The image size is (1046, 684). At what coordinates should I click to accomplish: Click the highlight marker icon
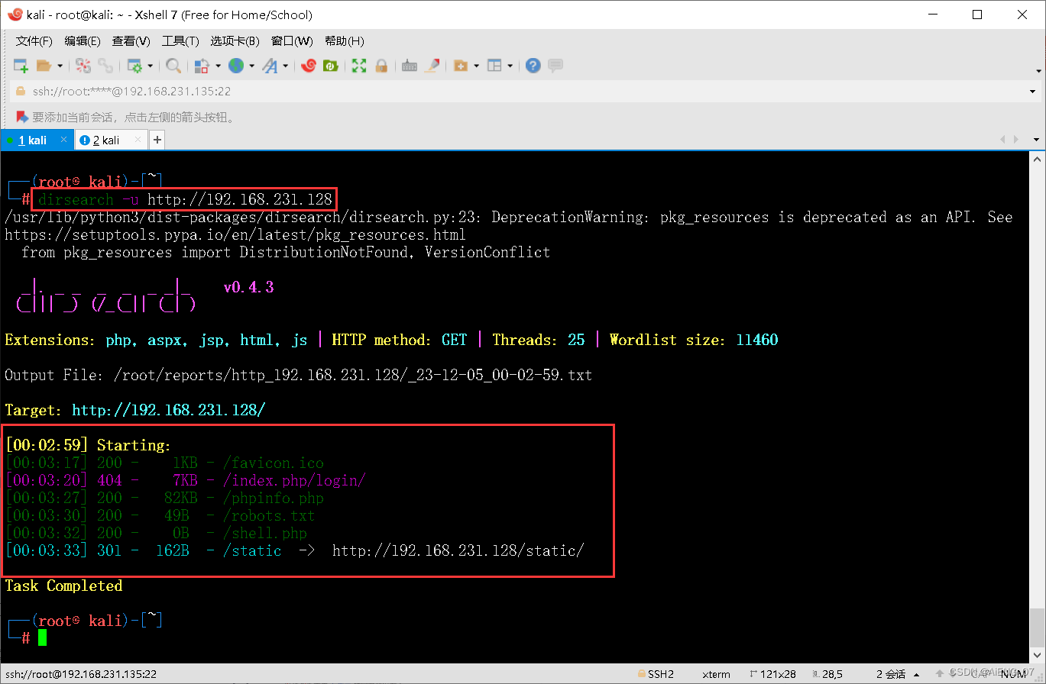(432, 66)
